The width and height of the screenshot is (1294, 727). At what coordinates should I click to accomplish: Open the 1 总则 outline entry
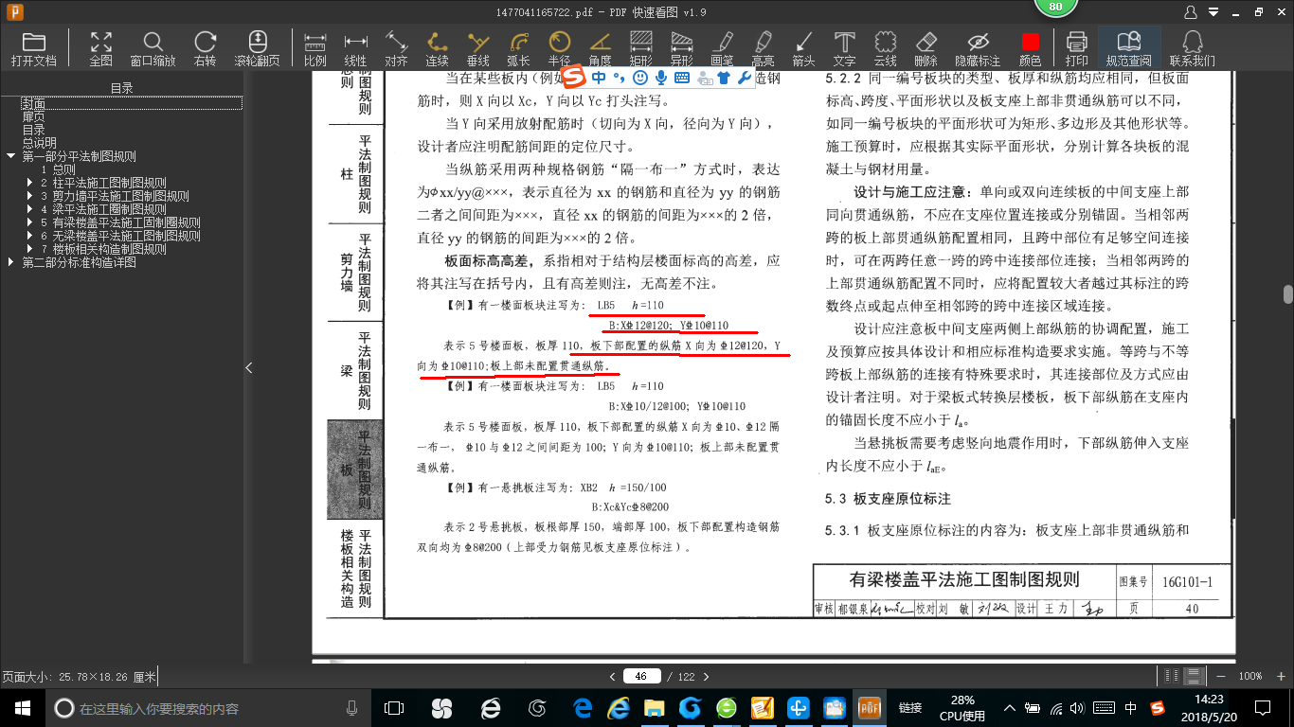[x=58, y=169]
